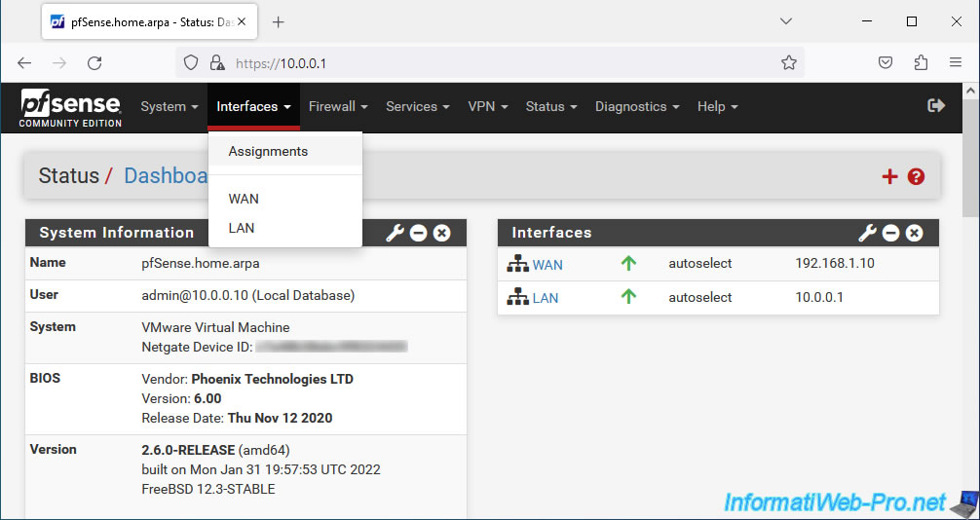
Task: Click LAN row autoselect text
Action: (x=700, y=298)
